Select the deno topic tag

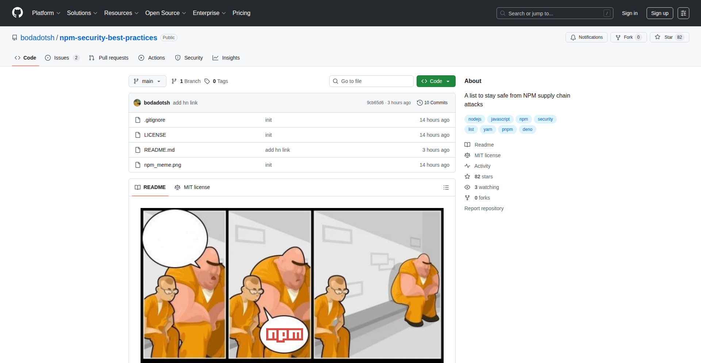click(x=527, y=129)
